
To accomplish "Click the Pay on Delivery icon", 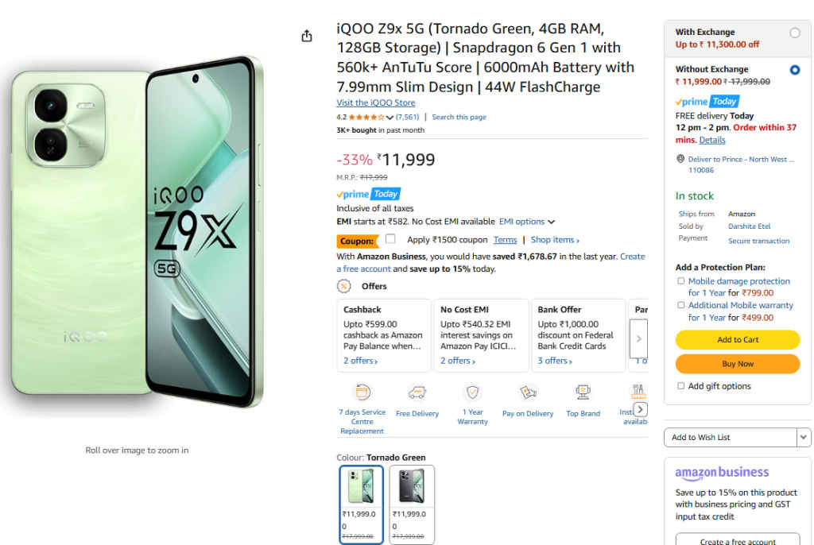I will pyautogui.click(x=528, y=392).
